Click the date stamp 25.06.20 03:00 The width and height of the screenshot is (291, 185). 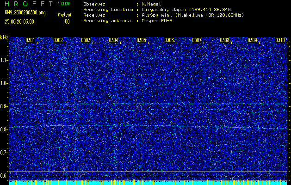[x=19, y=22]
